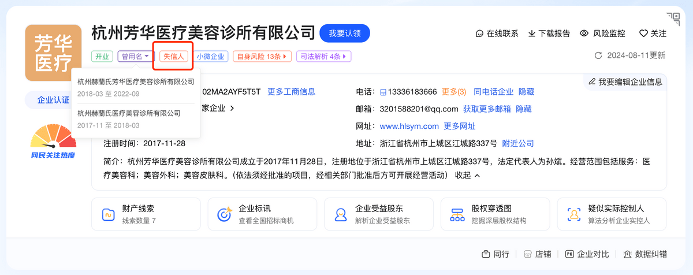Viewport: 693px width, 275px height.
Task: Expand 更多(3) phone numbers
Action: click(x=453, y=92)
